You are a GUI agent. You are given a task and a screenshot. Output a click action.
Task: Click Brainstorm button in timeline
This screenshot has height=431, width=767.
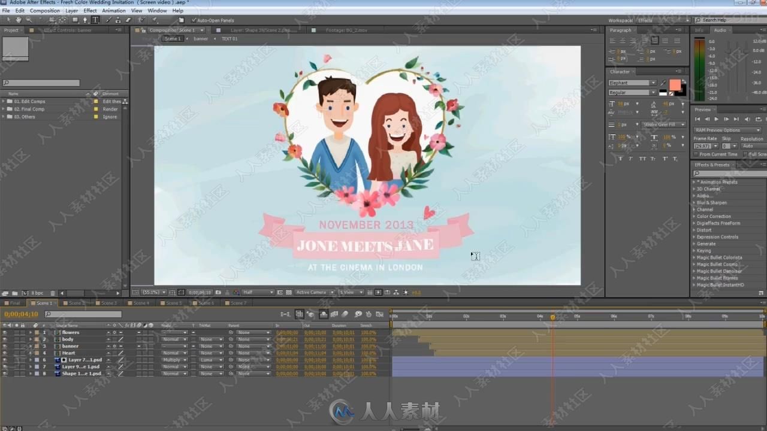click(358, 314)
